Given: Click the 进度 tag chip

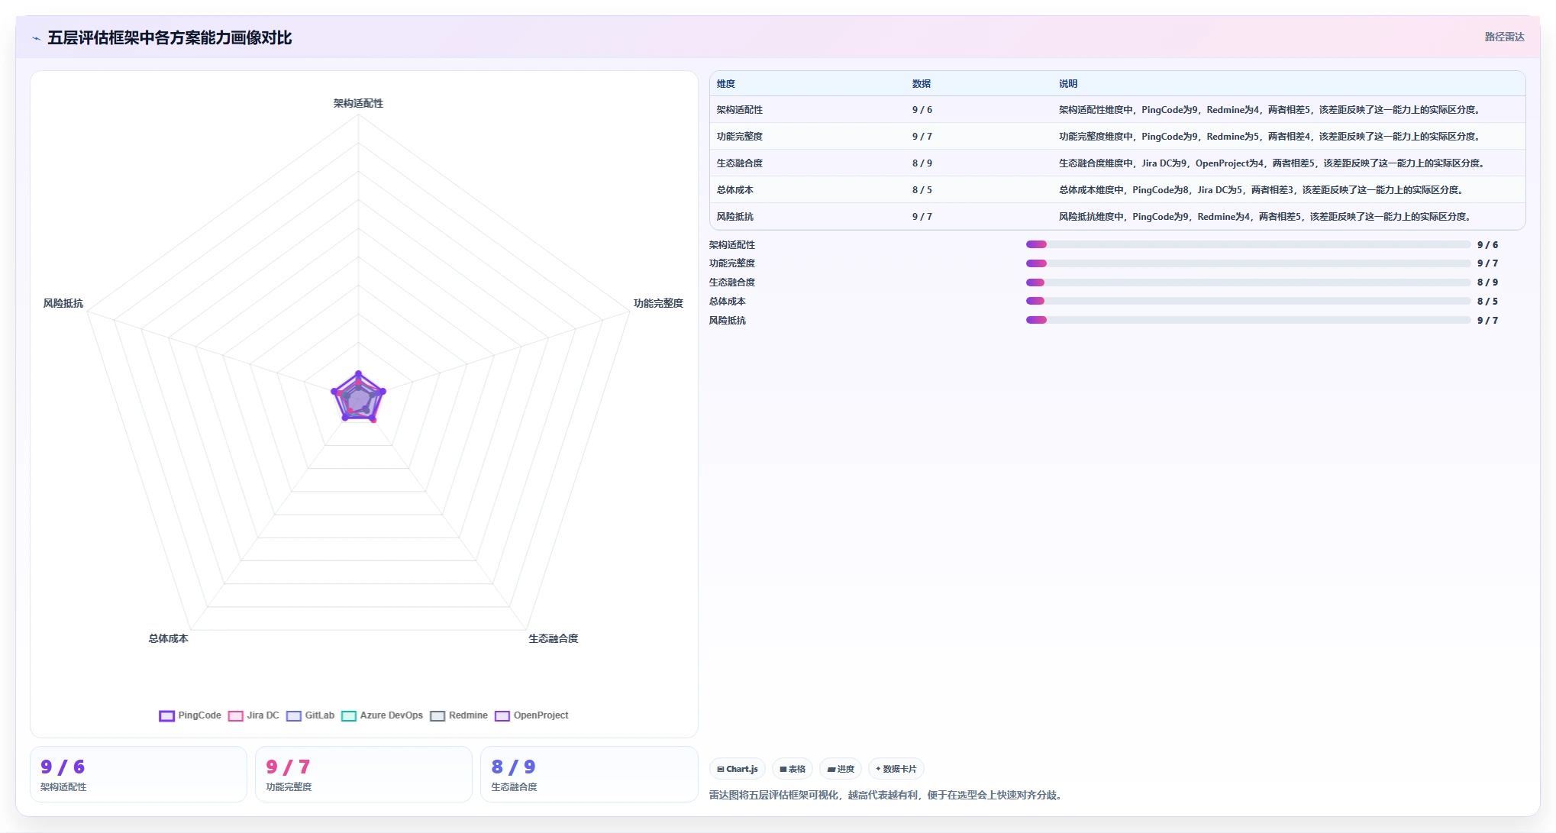Looking at the screenshot, I should 841,769.
